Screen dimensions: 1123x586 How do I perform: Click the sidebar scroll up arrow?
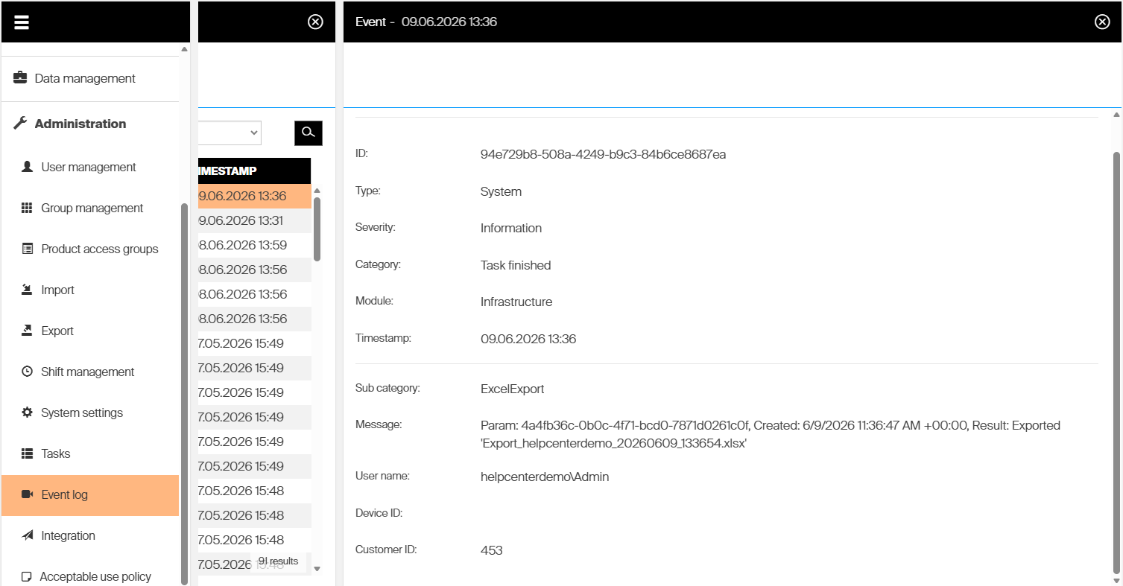tap(184, 49)
